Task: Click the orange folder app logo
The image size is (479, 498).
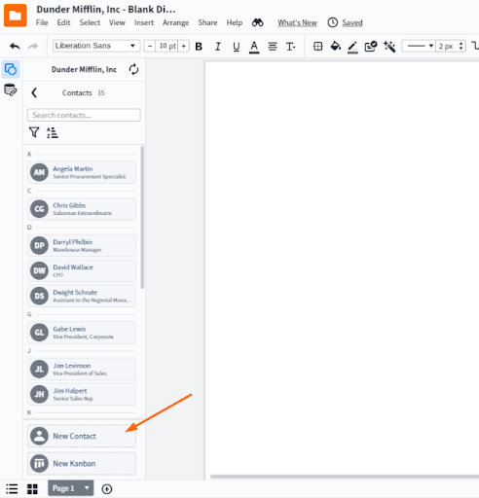Action: (x=15, y=16)
